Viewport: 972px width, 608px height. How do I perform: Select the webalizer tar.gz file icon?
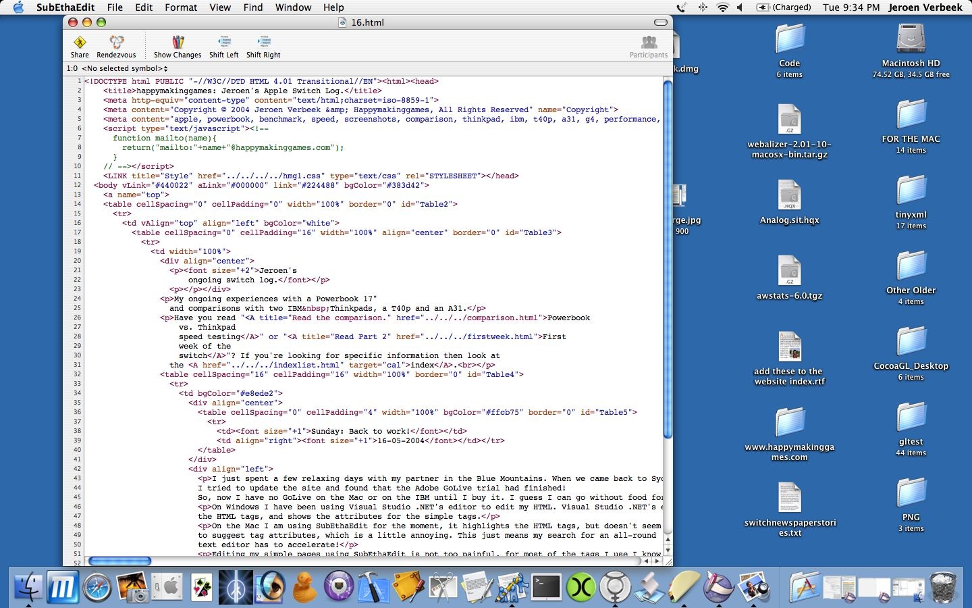789,120
